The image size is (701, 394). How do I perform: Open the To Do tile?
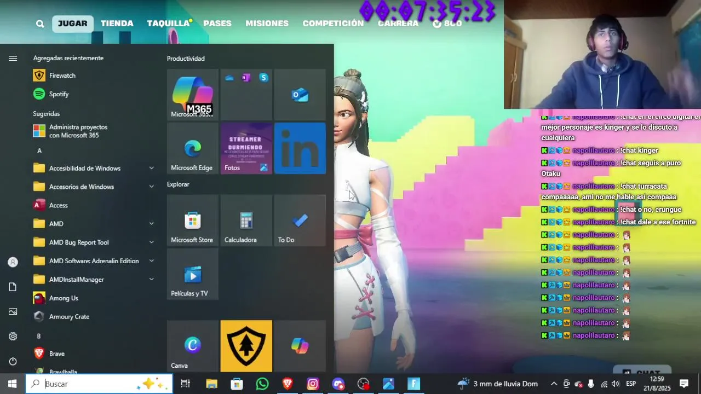(300, 220)
